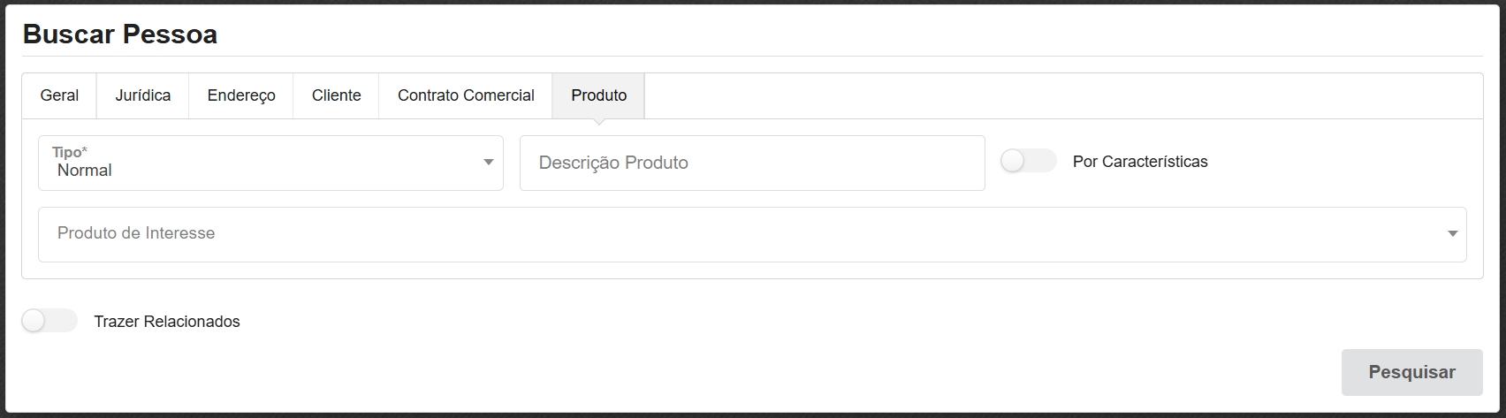This screenshot has width=1506, height=418.
Task: Click the Trazer Relacionados label text
Action: pyautogui.click(x=167, y=322)
